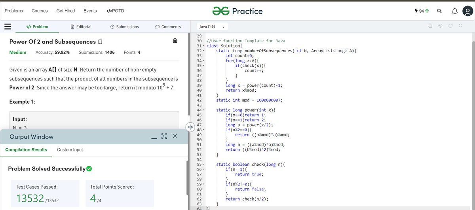Click the Submissions: 1406 text

tap(97, 53)
